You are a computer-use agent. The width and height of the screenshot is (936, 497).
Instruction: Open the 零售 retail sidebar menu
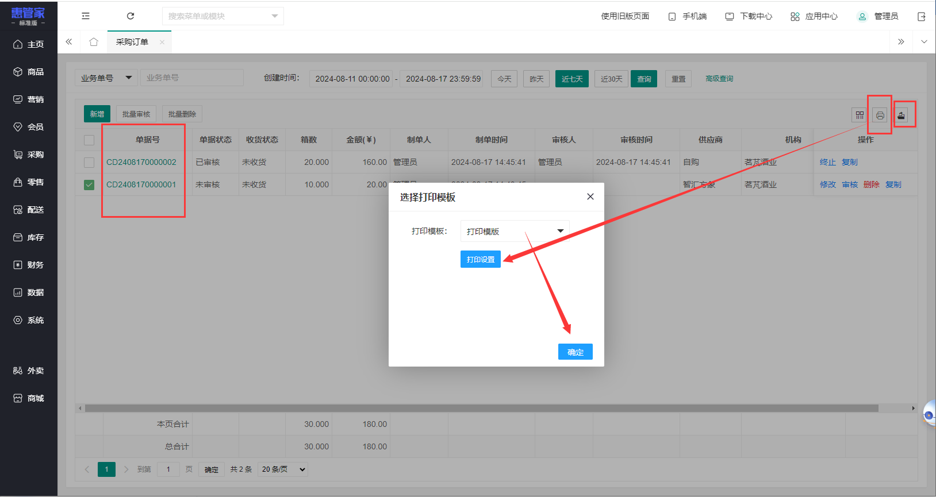click(x=29, y=182)
